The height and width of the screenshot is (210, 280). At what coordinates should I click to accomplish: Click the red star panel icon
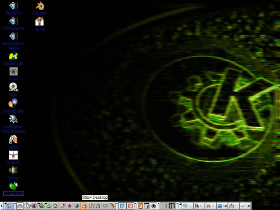coord(69,206)
